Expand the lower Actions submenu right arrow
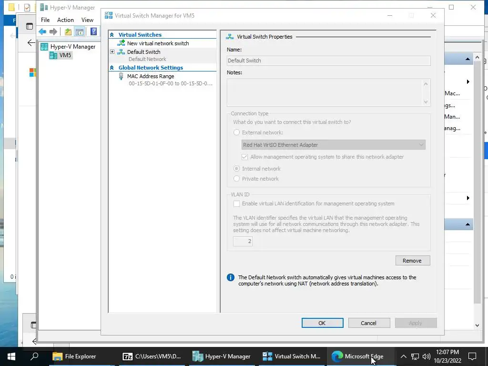 [x=468, y=198]
